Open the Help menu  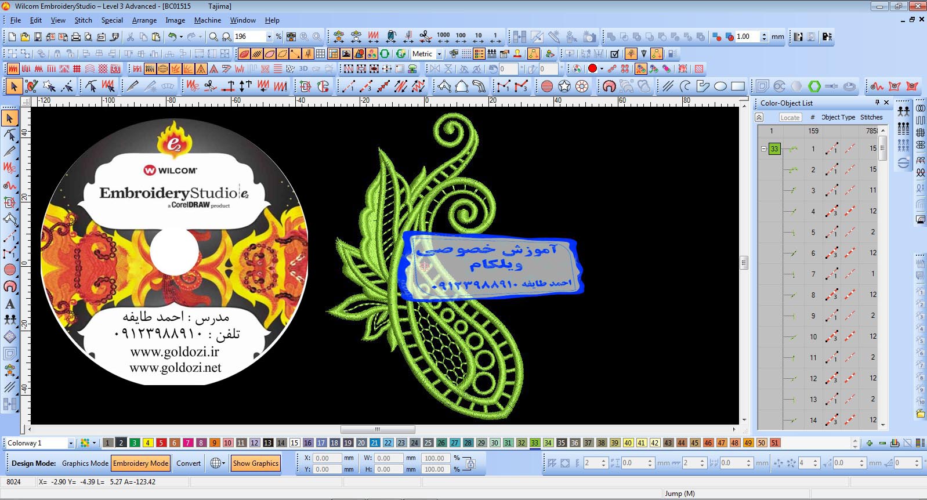(x=272, y=20)
